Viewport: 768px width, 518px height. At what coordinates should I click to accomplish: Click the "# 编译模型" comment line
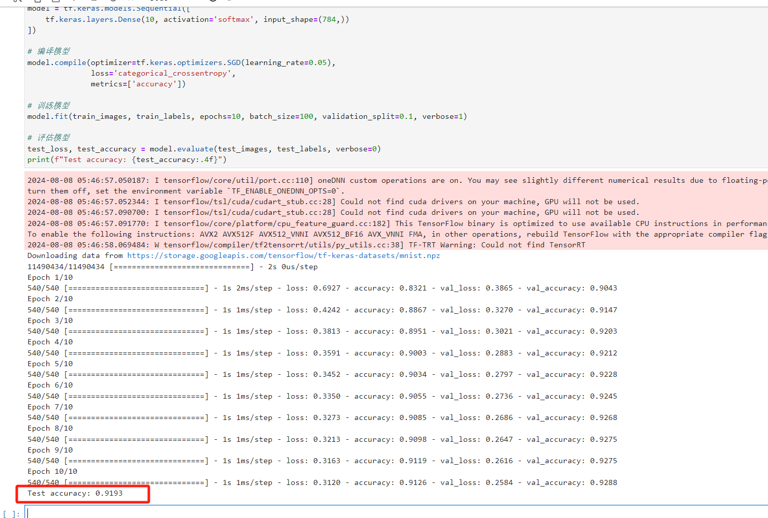tap(49, 51)
